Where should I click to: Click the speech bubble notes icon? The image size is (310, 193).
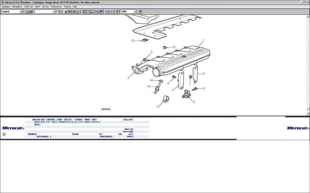point(117,12)
